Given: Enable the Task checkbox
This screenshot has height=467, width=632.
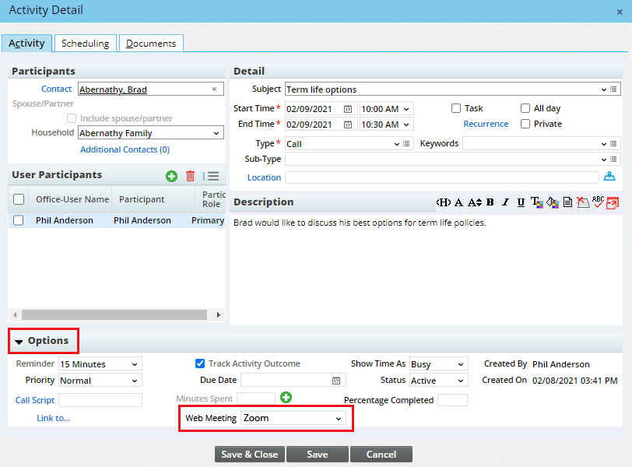Looking at the screenshot, I should [455, 107].
